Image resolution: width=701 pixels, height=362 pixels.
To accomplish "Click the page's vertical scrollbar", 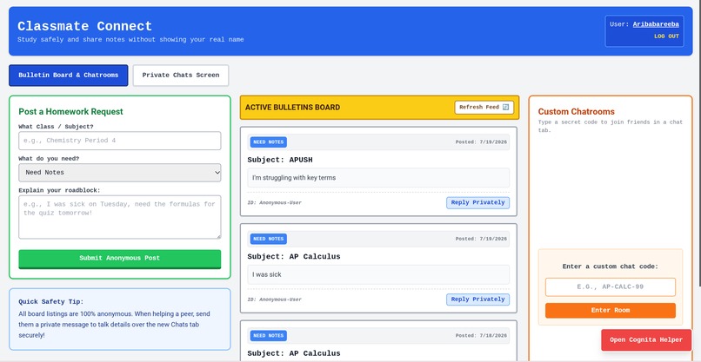I will pyautogui.click(x=699, y=143).
